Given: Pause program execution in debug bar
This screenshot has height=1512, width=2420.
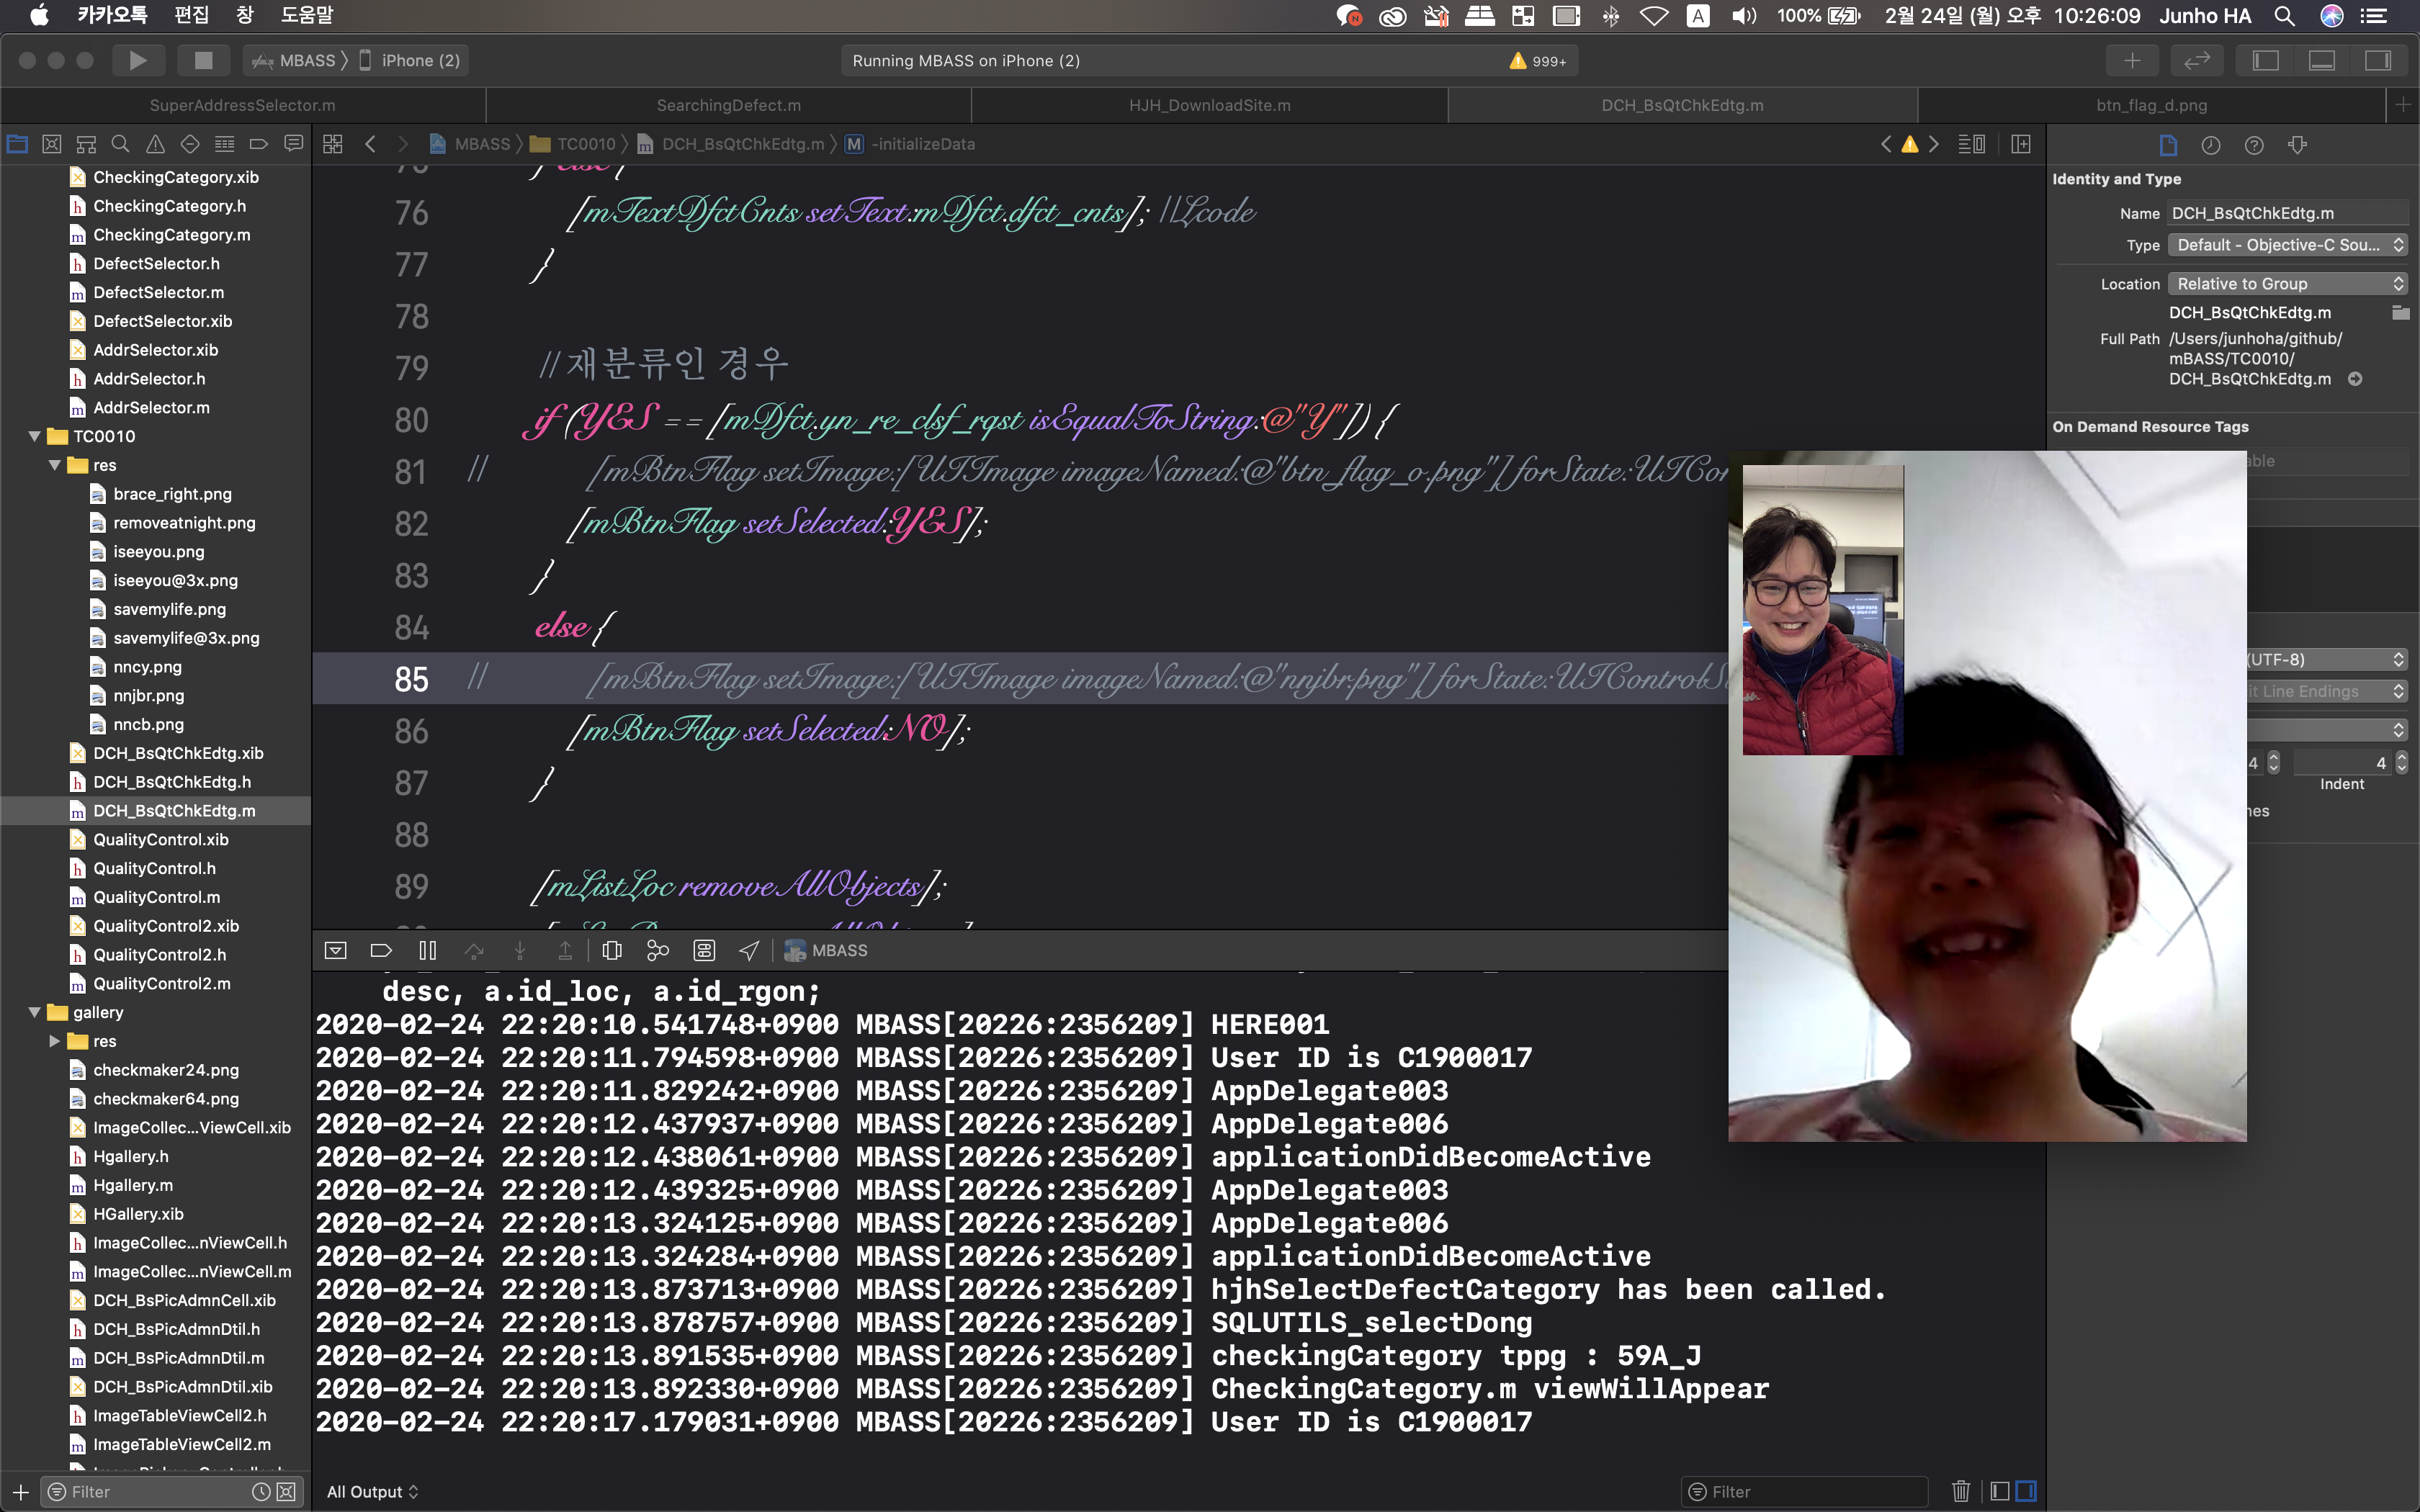Looking at the screenshot, I should 427,950.
